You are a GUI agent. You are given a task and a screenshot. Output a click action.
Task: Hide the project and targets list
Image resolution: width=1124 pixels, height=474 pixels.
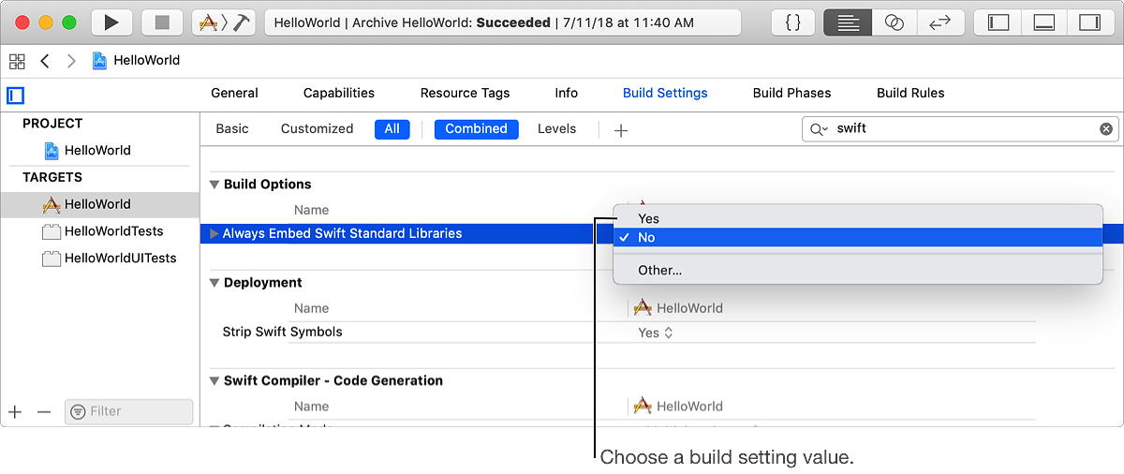coord(15,95)
